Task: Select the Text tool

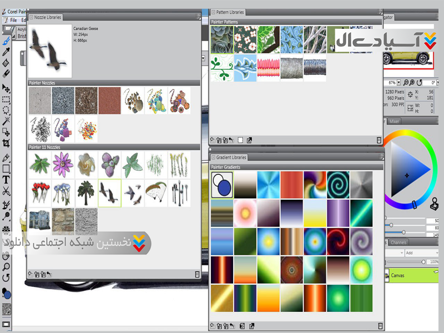Action: coord(6,180)
